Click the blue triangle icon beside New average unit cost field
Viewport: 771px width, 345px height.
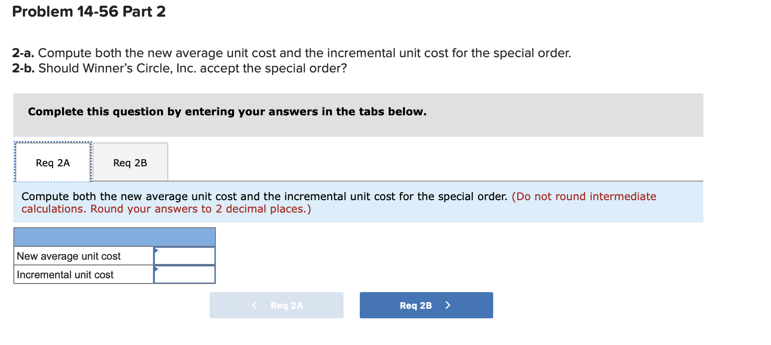coord(156,252)
